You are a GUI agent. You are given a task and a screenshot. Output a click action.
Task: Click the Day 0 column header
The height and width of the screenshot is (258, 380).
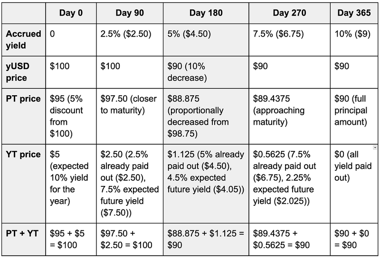[70, 13]
